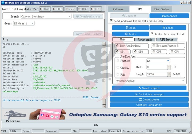Image resolution: width=192 pixels, height=134 pixels.
Task: Open the Brand dropdown showing Custom Settings
Action: (46, 17)
